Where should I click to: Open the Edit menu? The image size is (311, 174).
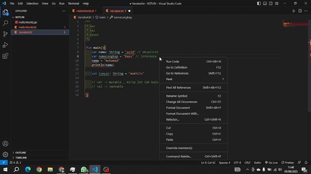click(x=20, y=3)
